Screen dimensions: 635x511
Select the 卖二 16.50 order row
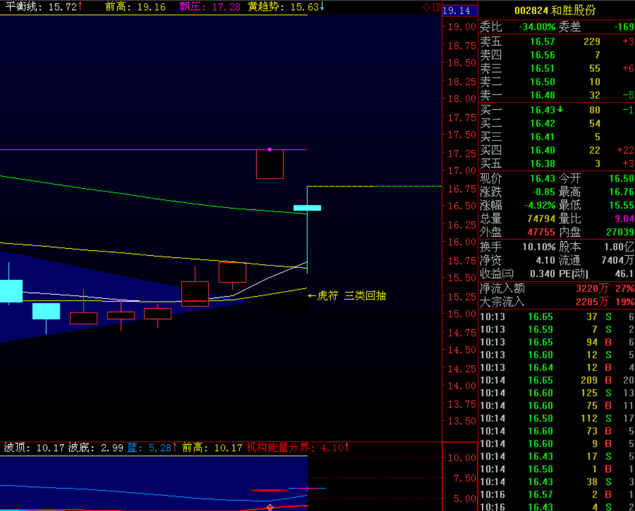pos(557,82)
